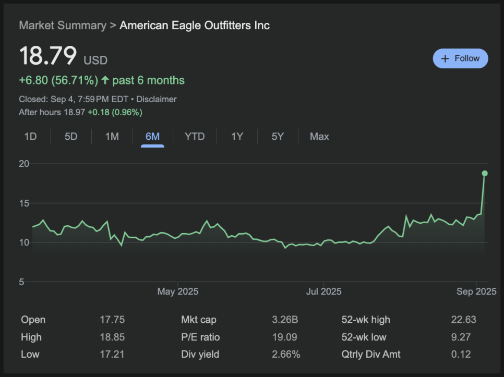Switch chart to YTD range

(195, 137)
